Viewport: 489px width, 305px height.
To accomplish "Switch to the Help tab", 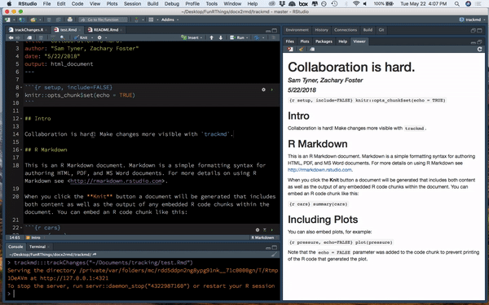I will point(343,41).
